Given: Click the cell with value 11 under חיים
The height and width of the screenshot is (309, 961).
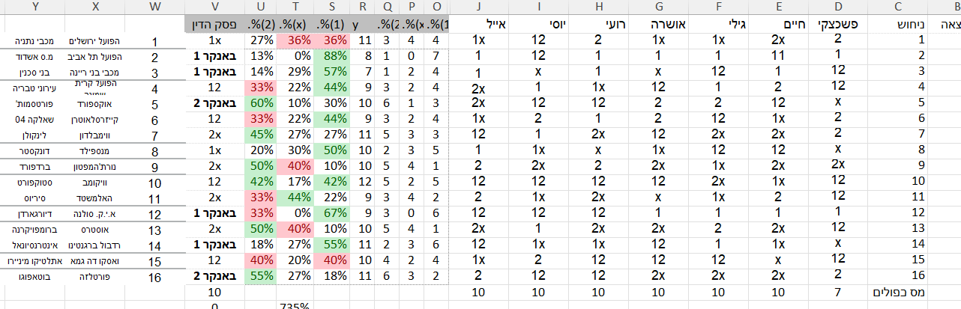Looking at the screenshot, I should click(778, 56).
